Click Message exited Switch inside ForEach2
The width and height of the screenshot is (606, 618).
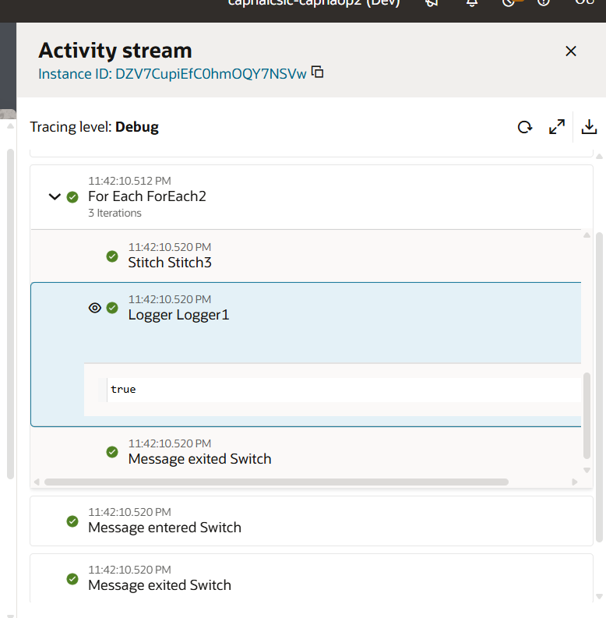click(199, 459)
